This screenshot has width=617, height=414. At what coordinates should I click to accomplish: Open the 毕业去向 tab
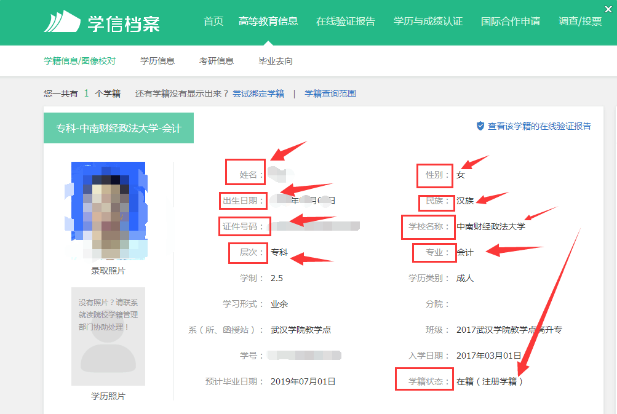click(x=276, y=61)
